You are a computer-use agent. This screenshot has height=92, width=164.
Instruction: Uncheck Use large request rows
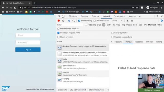pos(58,33)
